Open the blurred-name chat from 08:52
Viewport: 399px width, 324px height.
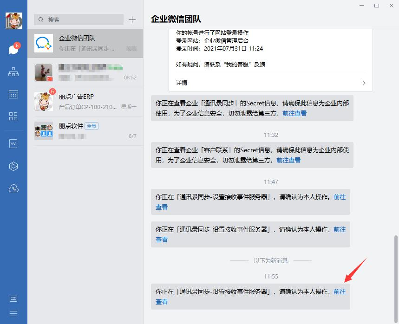point(85,72)
